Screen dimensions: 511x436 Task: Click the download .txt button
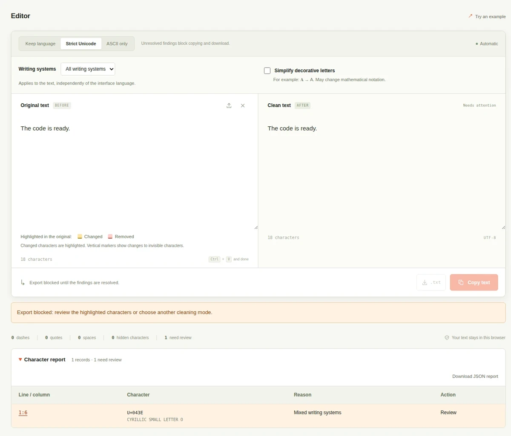point(431,282)
